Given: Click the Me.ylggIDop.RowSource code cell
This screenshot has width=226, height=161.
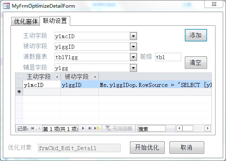Looking at the screenshot, I should (x=155, y=85).
